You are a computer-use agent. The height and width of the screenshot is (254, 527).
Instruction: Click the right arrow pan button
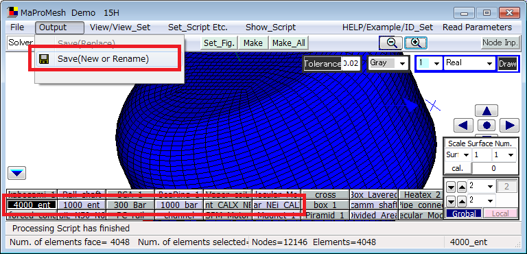click(510, 126)
